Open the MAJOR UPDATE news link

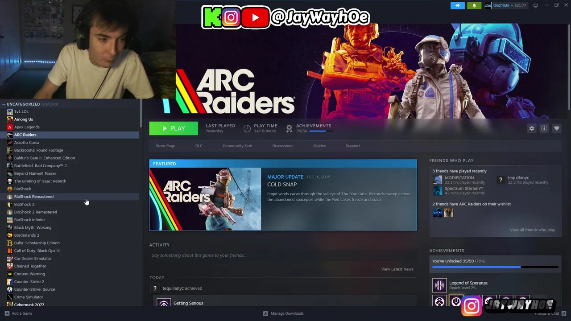285,177
